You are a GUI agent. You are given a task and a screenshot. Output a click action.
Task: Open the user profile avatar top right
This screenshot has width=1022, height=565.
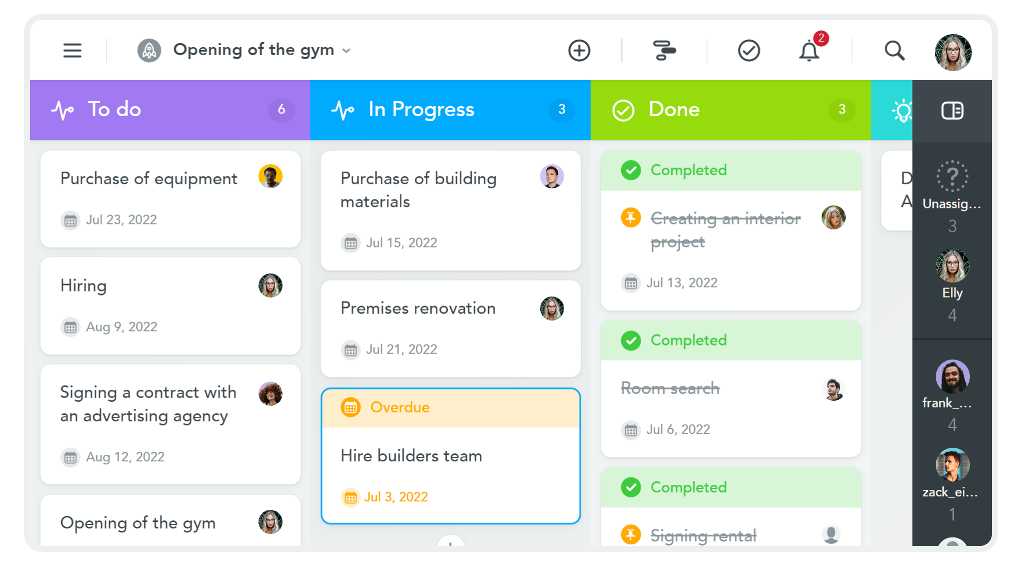[953, 52]
